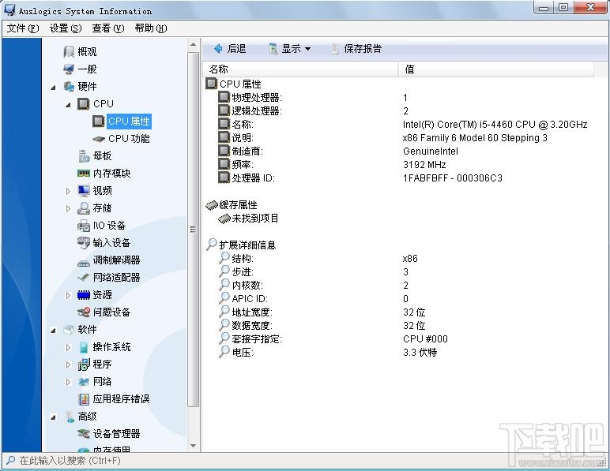Expand the 视频 tree node
Image resolution: width=610 pixels, height=471 pixels.
point(68,191)
